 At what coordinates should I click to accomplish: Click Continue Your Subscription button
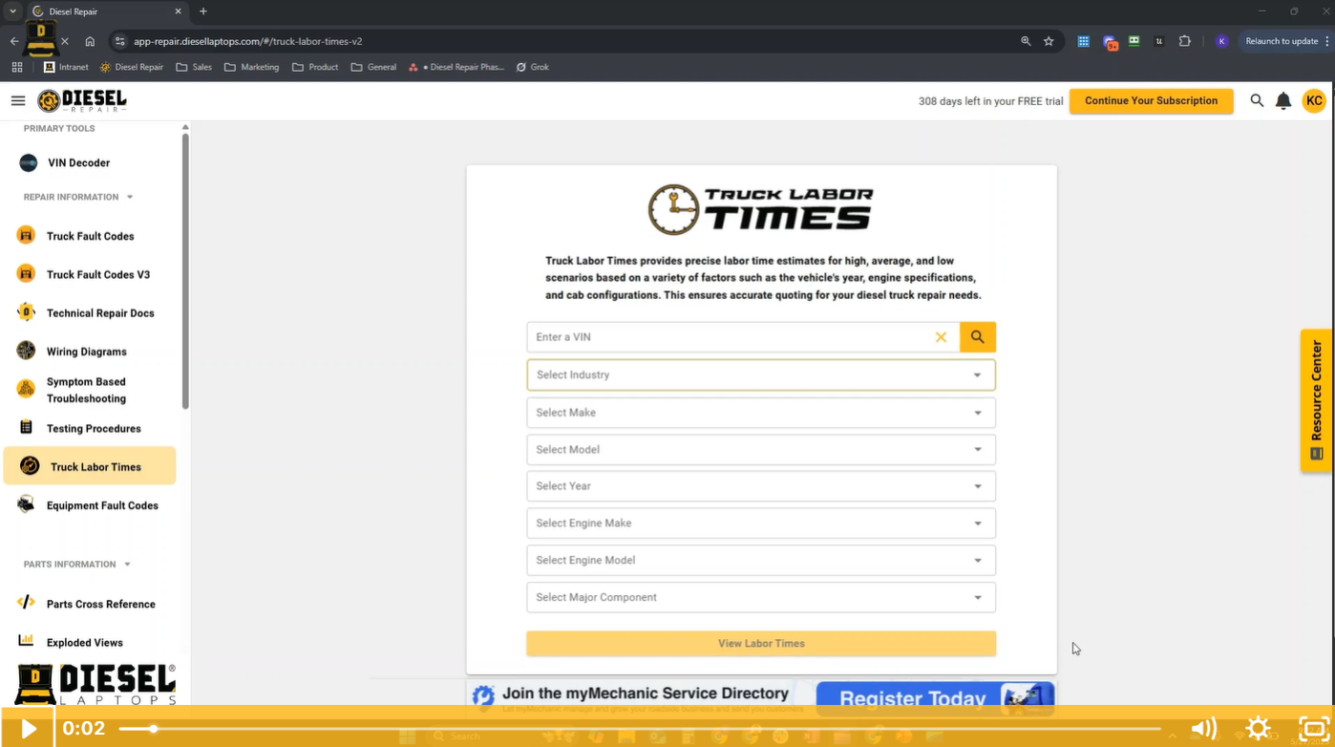point(1151,100)
